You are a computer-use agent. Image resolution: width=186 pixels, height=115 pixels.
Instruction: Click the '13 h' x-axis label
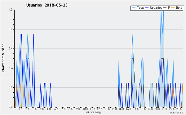(x=107, y=109)
